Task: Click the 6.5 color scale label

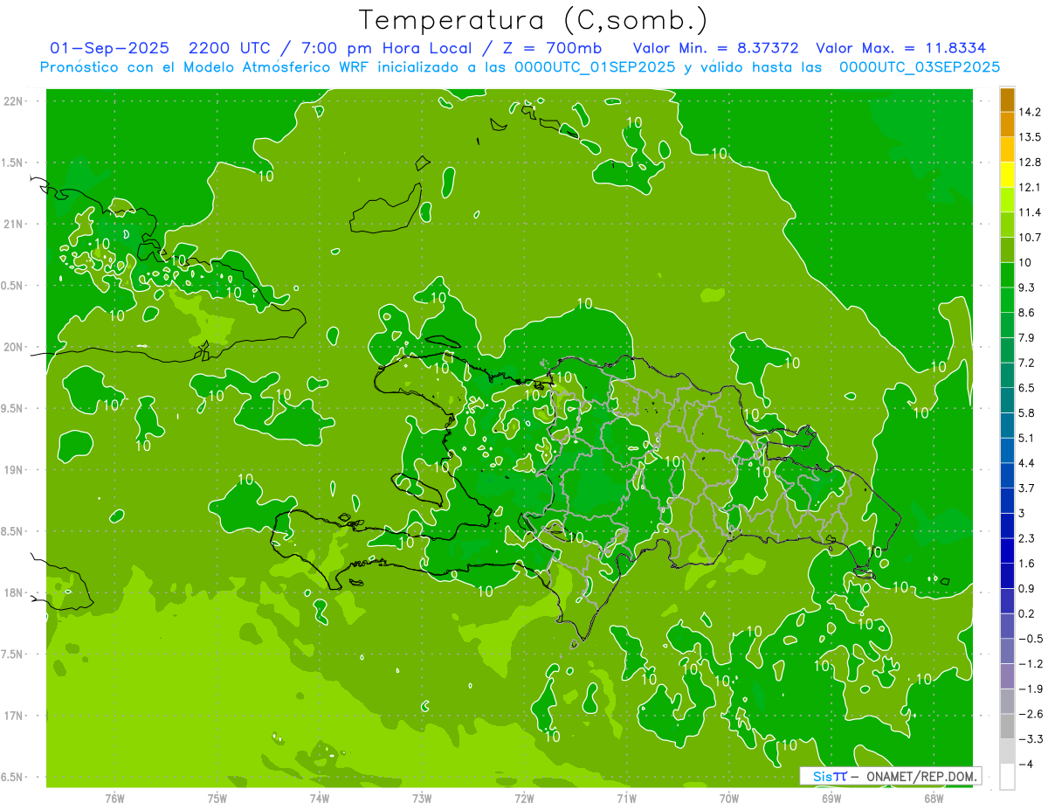Action: (x=1027, y=388)
